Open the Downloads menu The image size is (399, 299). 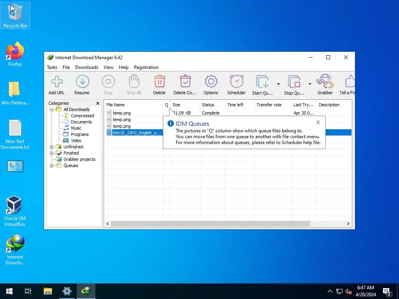tap(87, 67)
